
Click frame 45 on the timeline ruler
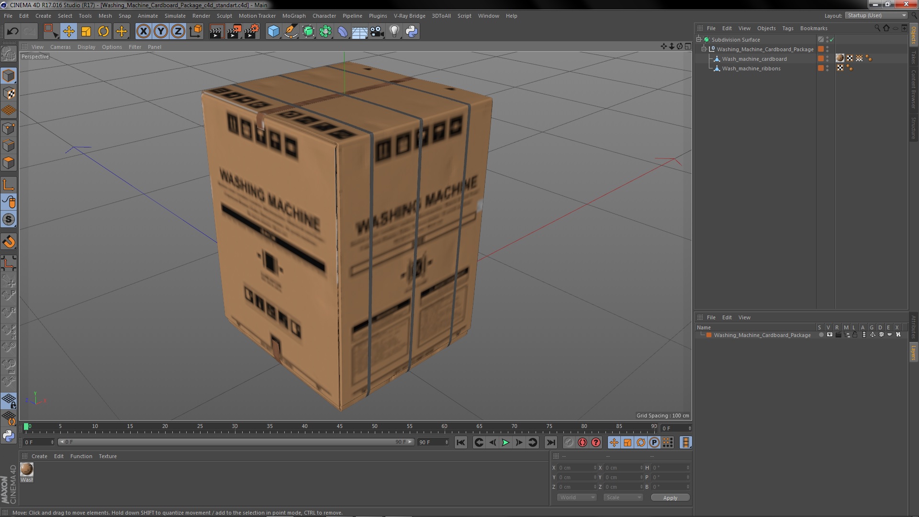pyautogui.click(x=339, y=427)
